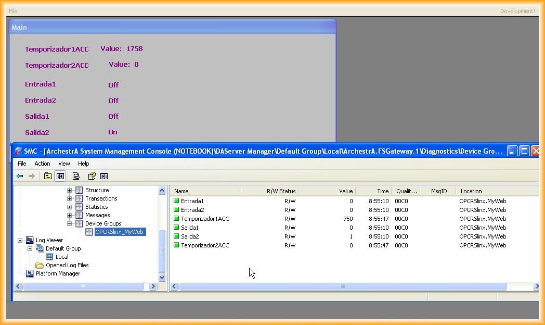Viewport: 545px width, 325px height.
Task: Click the Opened Log Files folder icon
Action: pyautogui.click(x=40, y=265)
